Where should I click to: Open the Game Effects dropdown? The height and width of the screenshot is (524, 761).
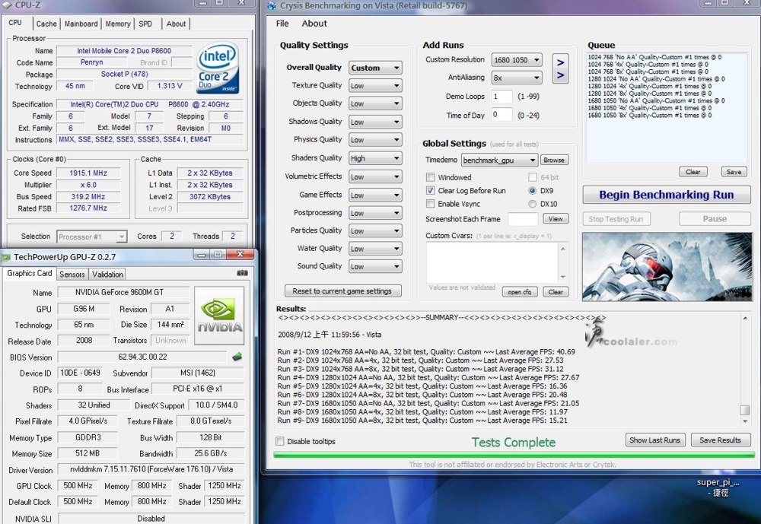[x=375, y=195]
